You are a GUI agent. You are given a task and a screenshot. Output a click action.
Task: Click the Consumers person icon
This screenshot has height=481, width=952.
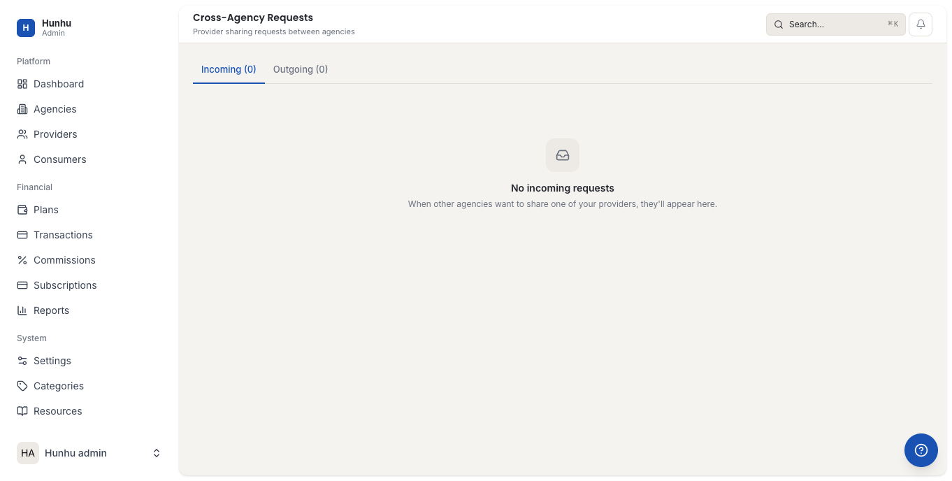point(22,159)
